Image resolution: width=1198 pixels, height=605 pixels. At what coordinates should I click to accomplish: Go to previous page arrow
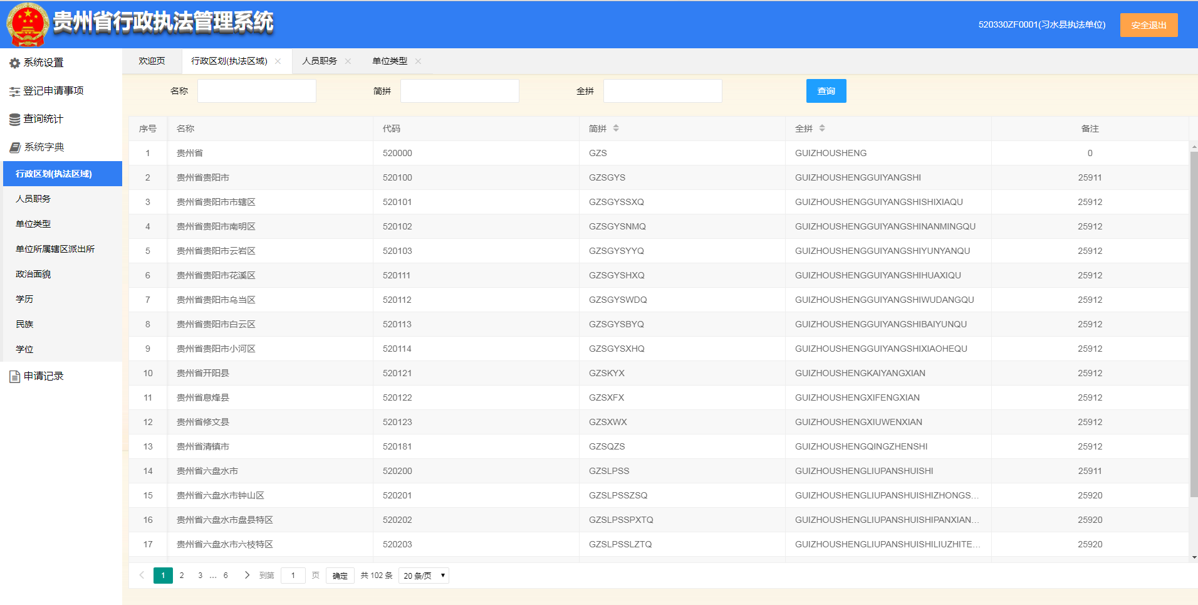(142, 575)
